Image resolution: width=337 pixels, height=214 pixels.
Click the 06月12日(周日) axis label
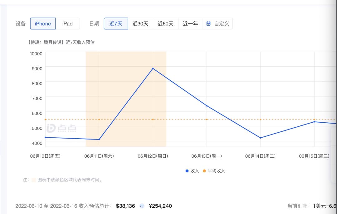[153, 156]
